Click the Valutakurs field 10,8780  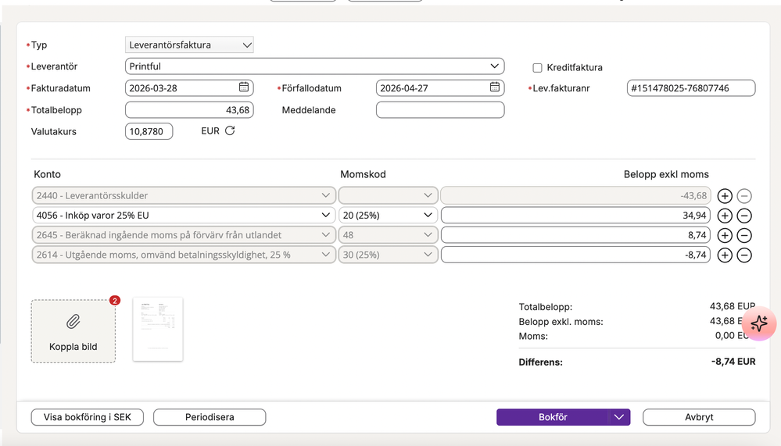tap(149, 131)
